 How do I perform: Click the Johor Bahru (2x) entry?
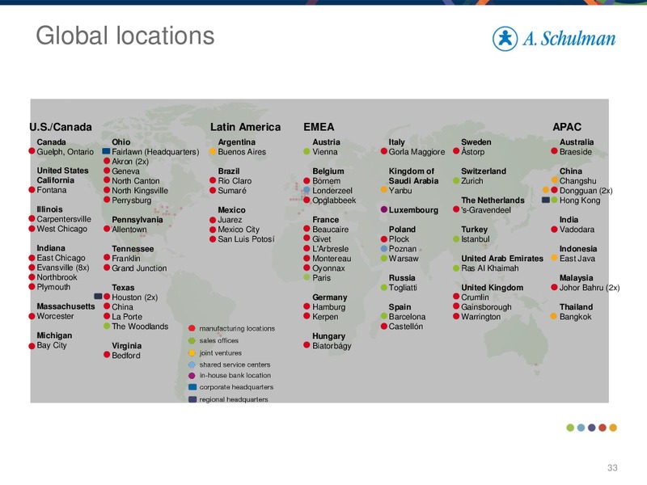tap(590, 288)
